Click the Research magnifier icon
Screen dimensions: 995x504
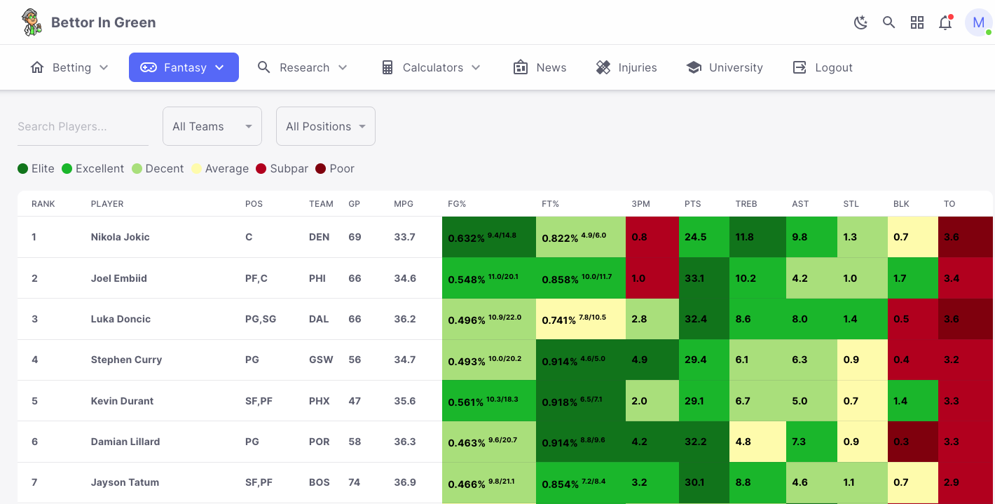coord(264,67)
